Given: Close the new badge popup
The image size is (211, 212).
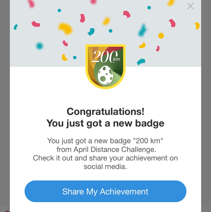Looking at the screenshot, I should (190, 6).
